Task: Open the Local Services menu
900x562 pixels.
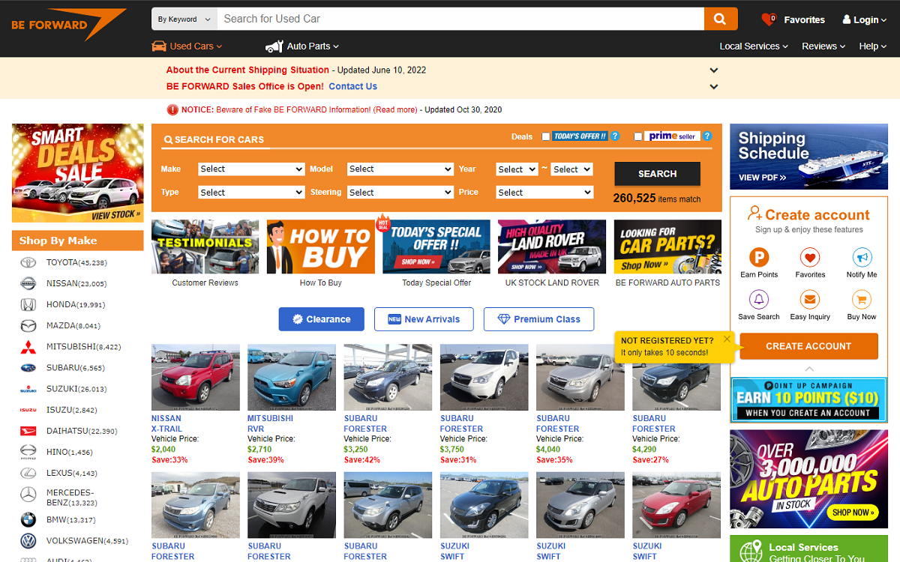Action: click(753, 46)
